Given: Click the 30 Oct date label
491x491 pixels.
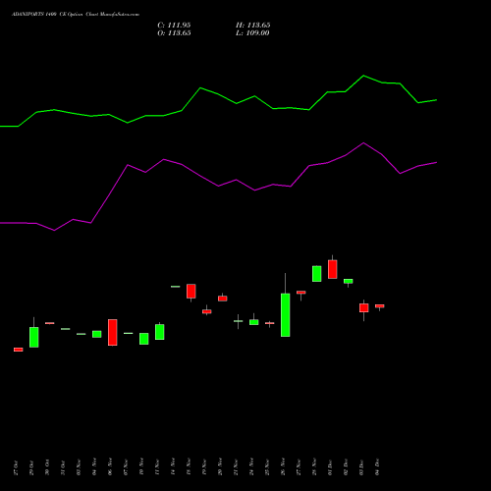Looking at the screenshot, I should (x=47, y=467).
